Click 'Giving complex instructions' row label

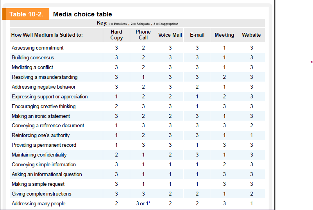pyautogui.click(x=41, y=194)
